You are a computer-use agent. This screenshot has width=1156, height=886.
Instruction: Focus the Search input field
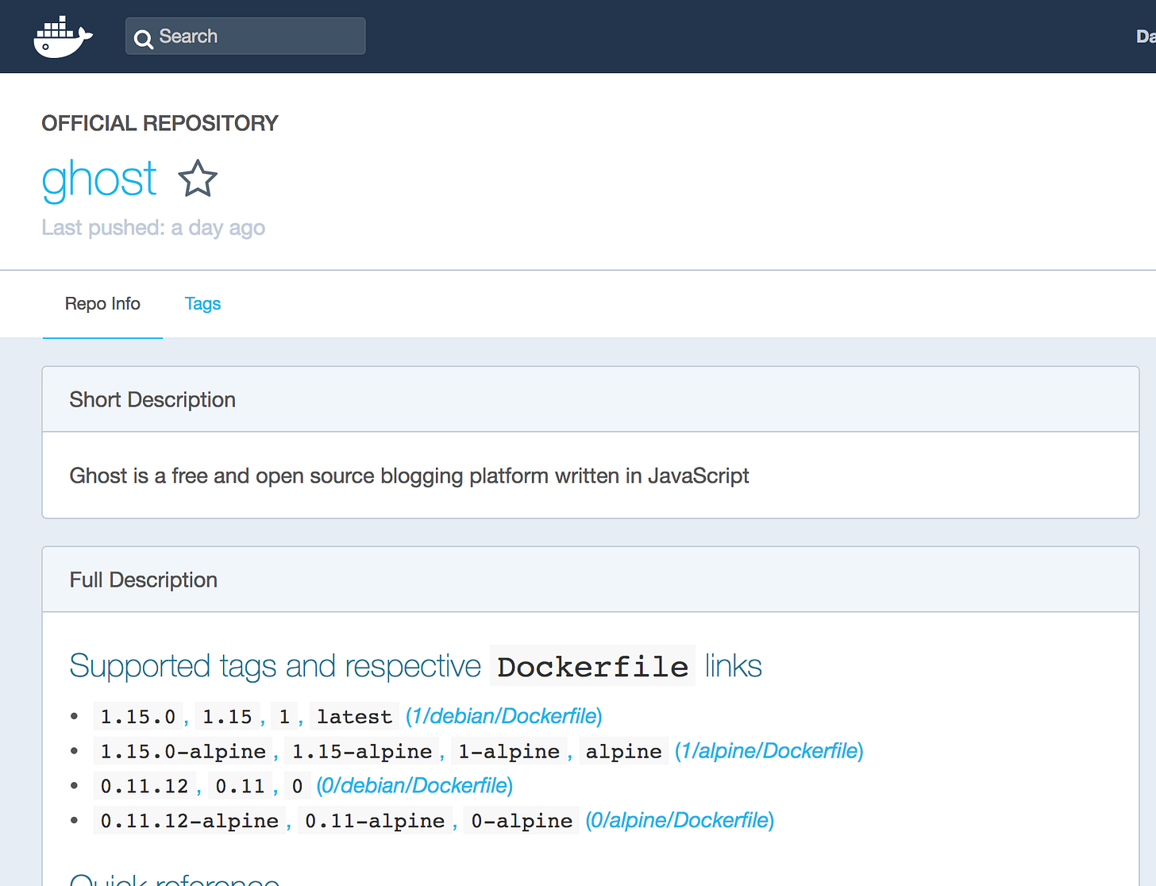(245, 37)
